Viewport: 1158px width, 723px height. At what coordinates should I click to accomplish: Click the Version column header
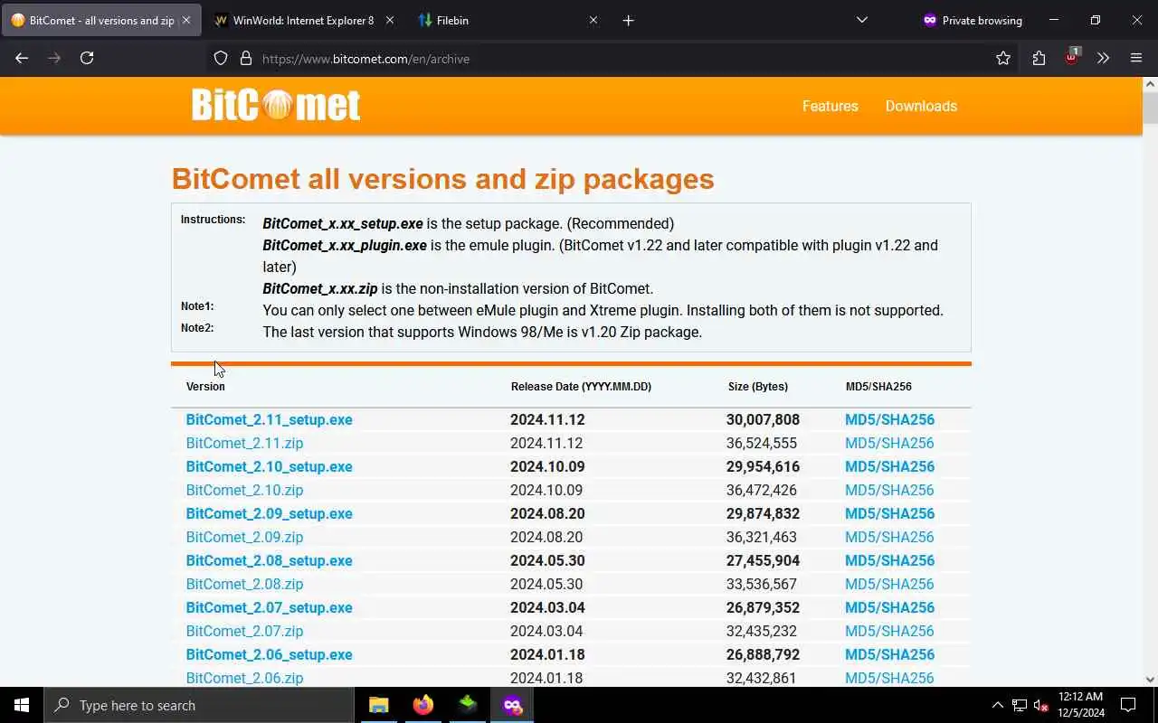[205, 386]
